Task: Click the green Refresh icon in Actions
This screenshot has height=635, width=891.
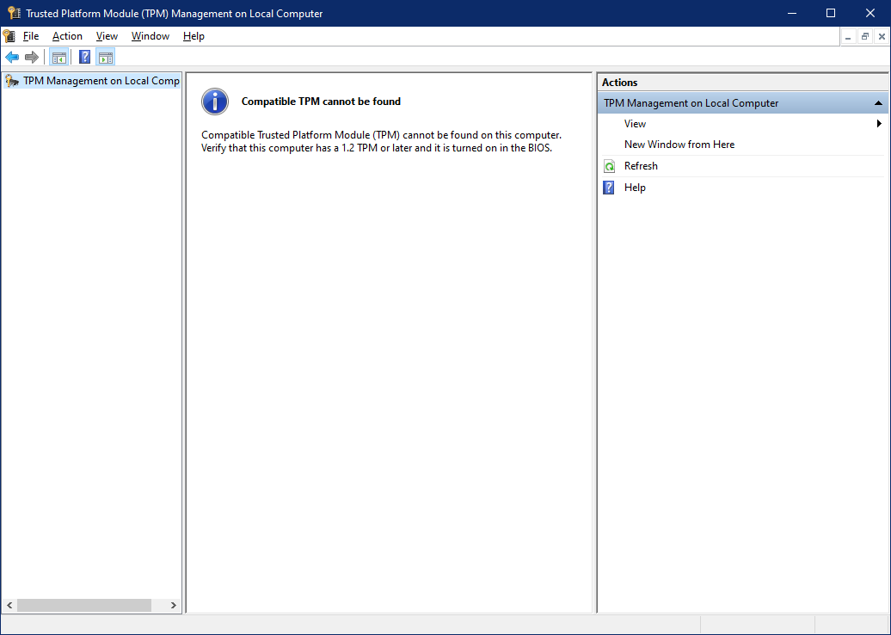Action: (609, 166)
